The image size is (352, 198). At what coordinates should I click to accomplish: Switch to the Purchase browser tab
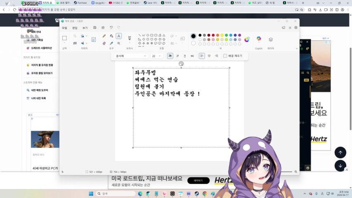pyautogui.click(x=80, y=3)
